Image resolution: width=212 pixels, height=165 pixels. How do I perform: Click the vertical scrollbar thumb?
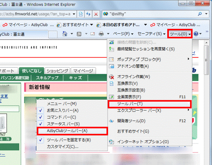(x=206, y=60)
